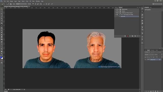
Task: Select the Background layer thumbnail
Action: 148,60
